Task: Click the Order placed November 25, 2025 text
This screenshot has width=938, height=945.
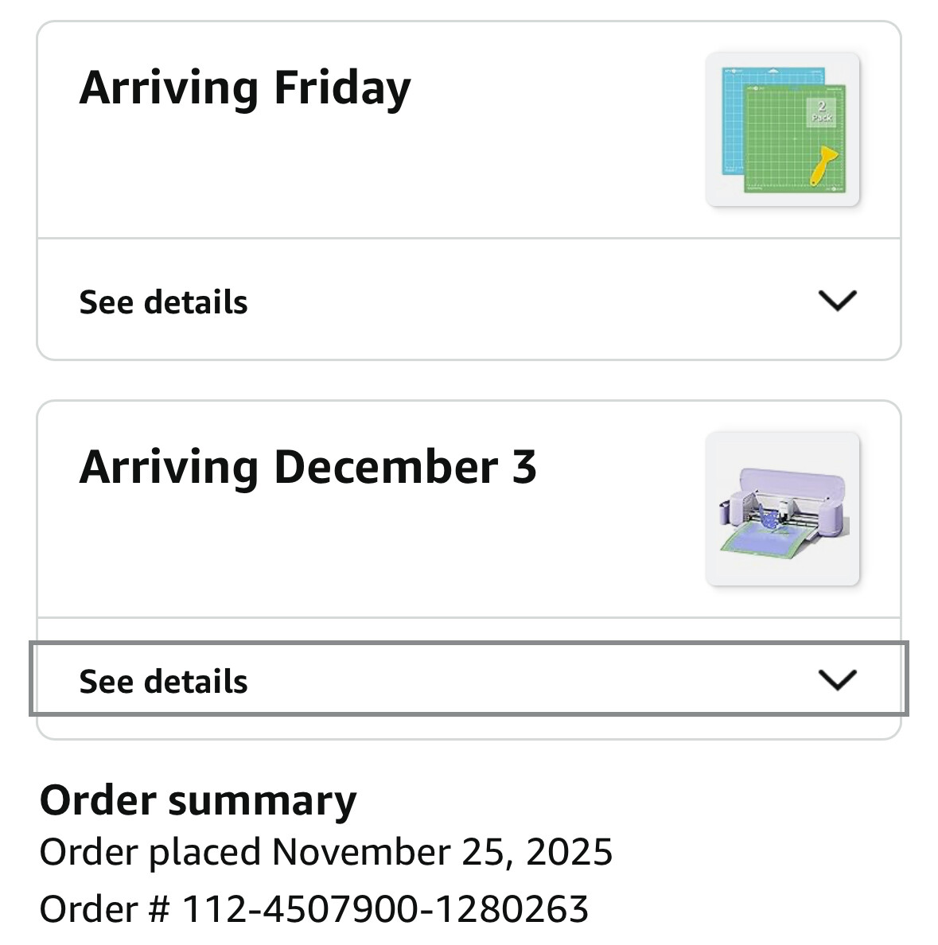Action: click(x=326, y=852)
